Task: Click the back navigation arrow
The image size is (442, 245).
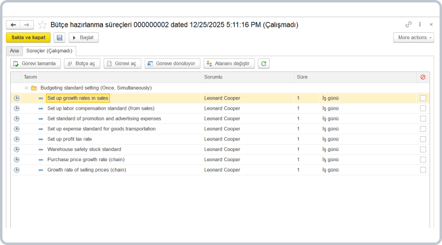Action: pos(13,24)
